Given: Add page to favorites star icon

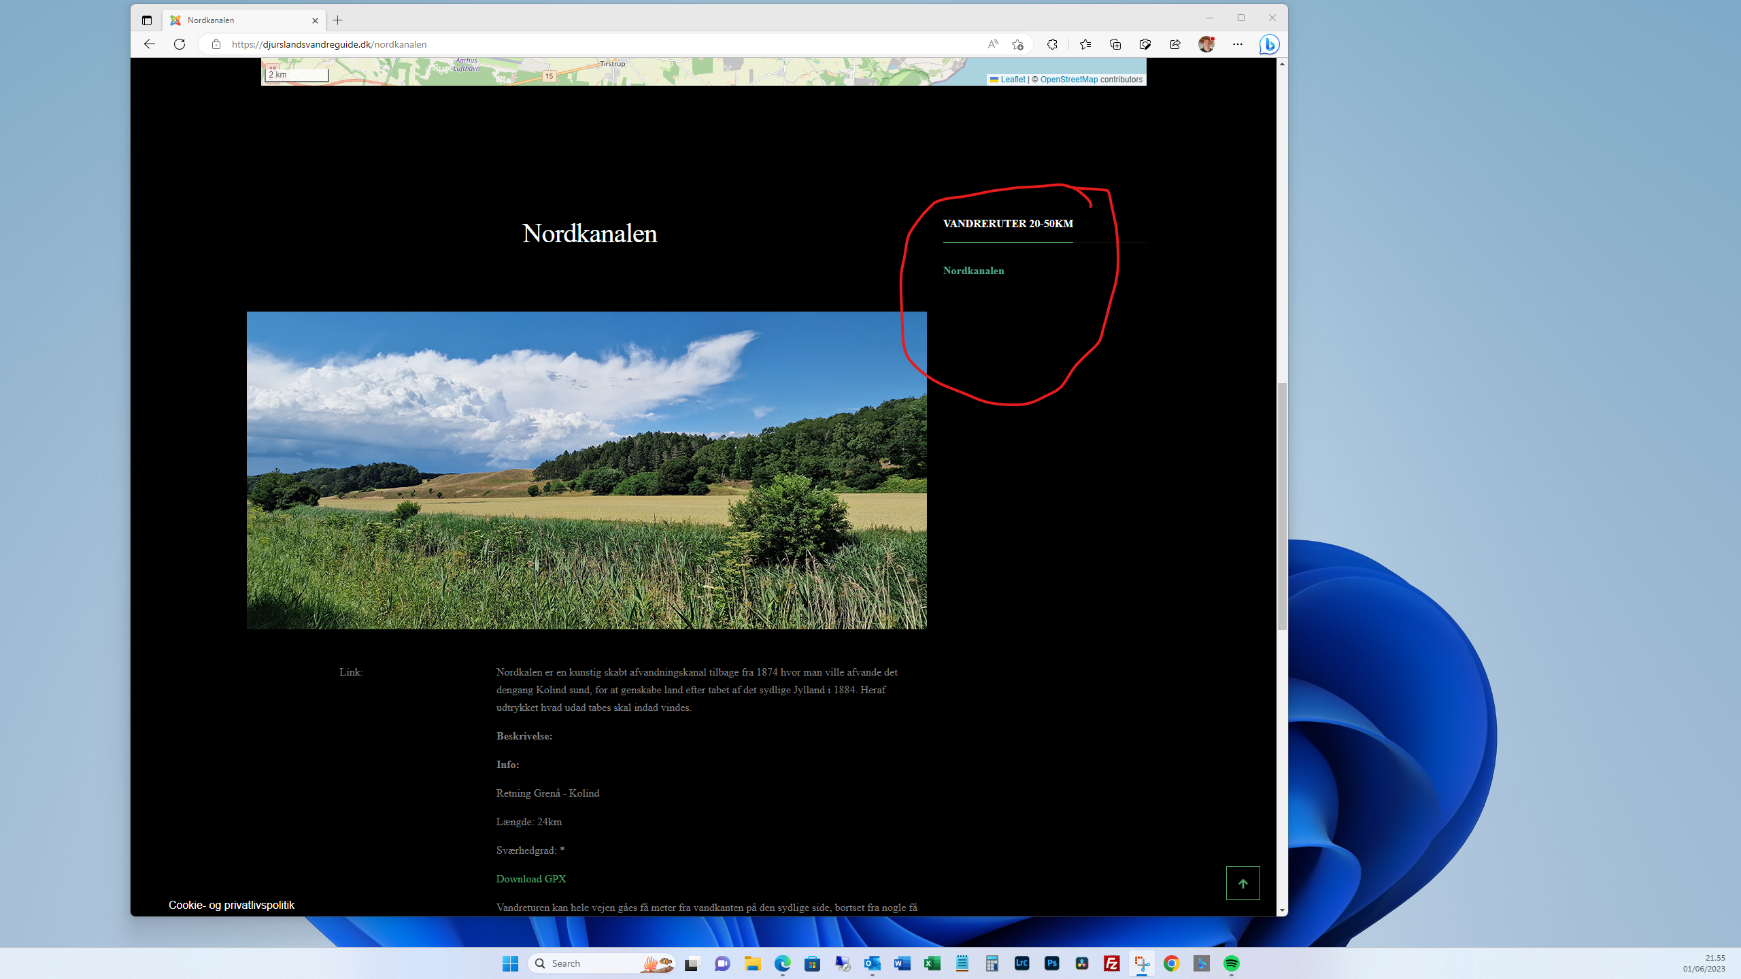Looking at the screenshot, I should [1017, 44].
